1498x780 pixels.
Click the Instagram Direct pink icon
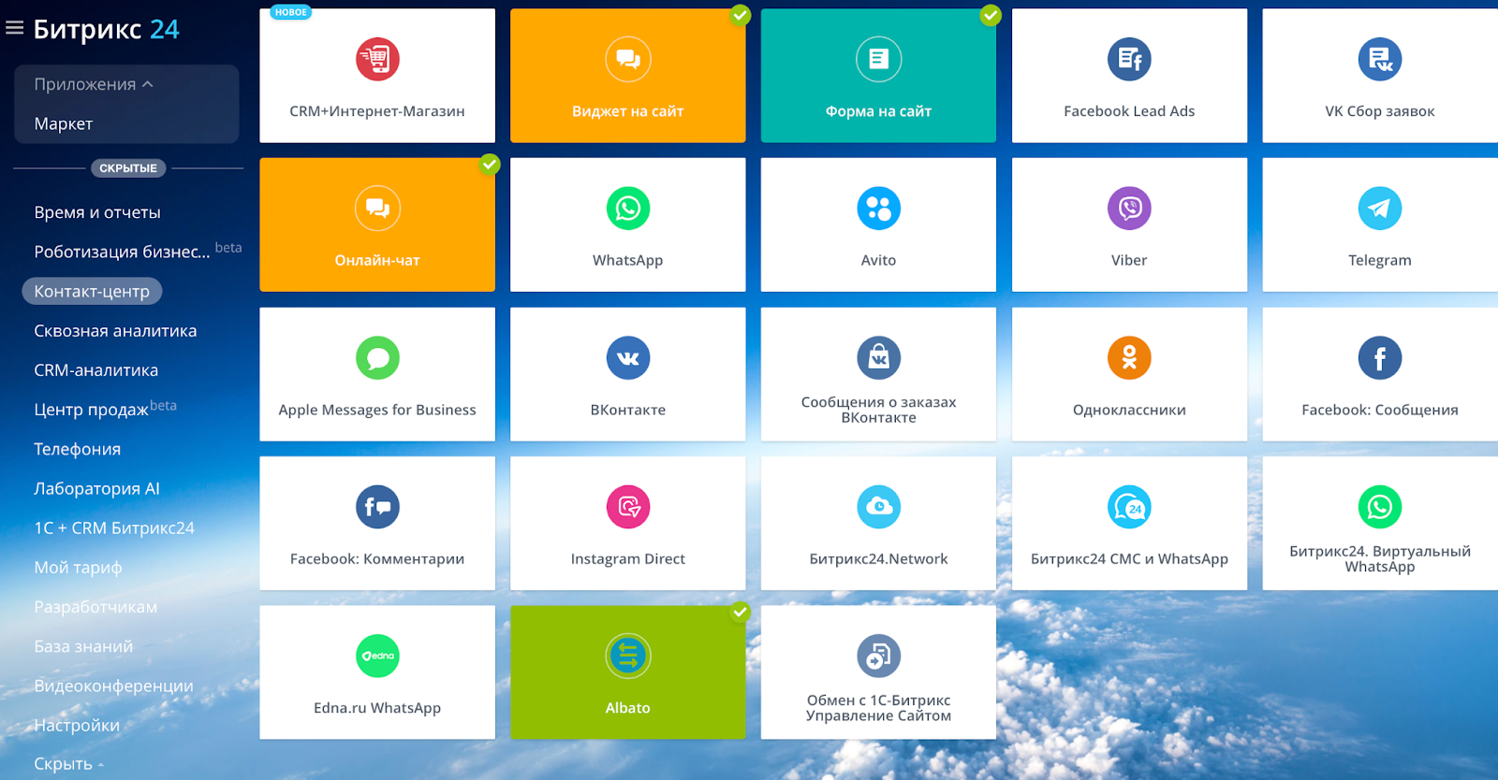(628, 507)
